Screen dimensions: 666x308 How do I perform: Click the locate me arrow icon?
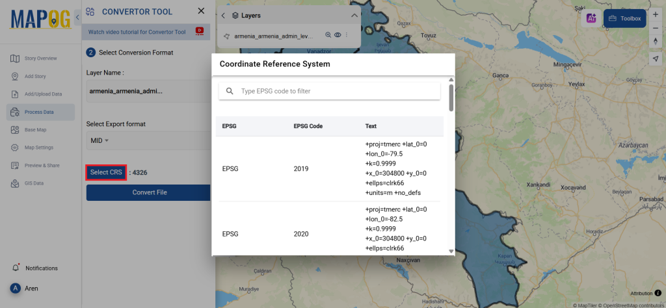coord(656,59)
